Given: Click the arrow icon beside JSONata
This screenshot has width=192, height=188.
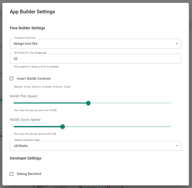Looking at the screenshot, I should (x=177, y=146).
